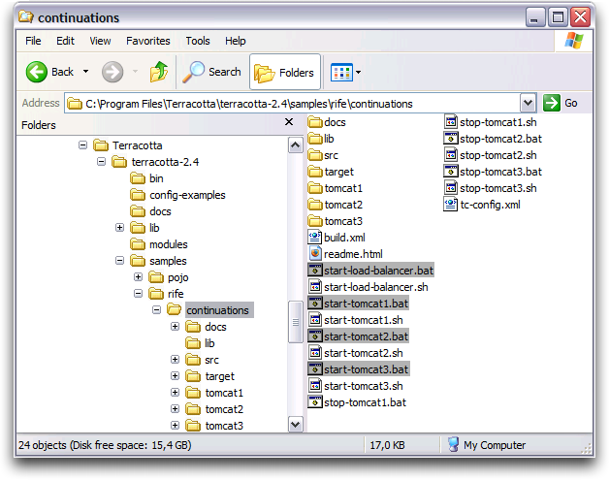
Task: Collapse the Terracotta tree node
Action: [82, 145]
